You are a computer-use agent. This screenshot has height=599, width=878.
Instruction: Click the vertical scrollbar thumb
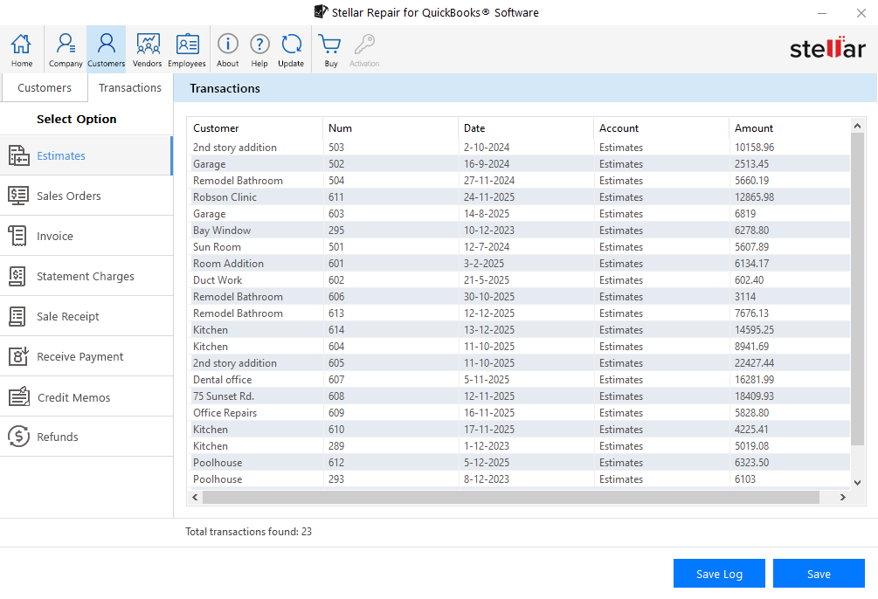pyautogui.click(x=857, y=289)
